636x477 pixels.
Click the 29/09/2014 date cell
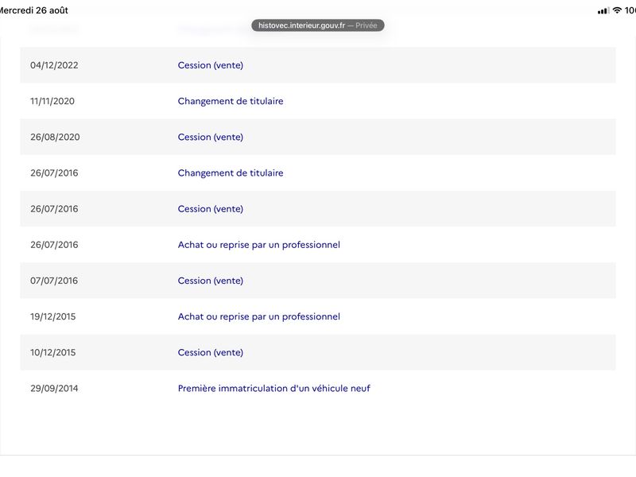[x=54, y=388]
